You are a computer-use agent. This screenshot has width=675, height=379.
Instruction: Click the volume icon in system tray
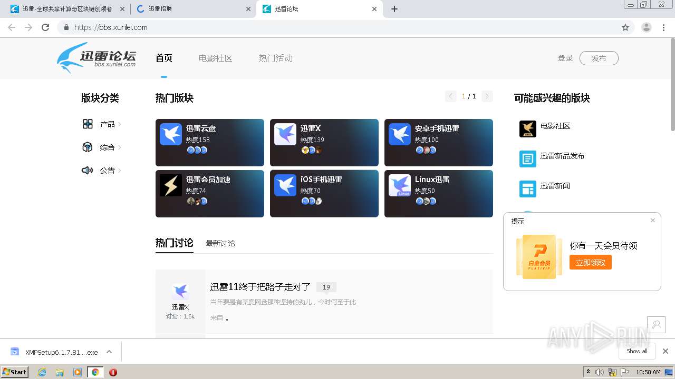[600, 372]
